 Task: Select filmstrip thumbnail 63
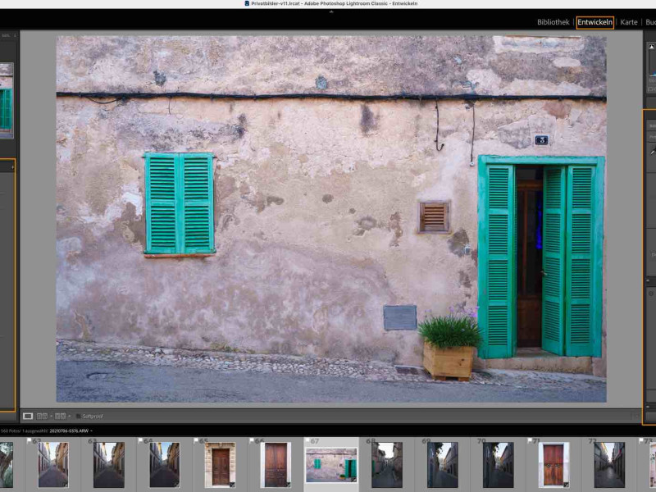[x=109, y=465]
